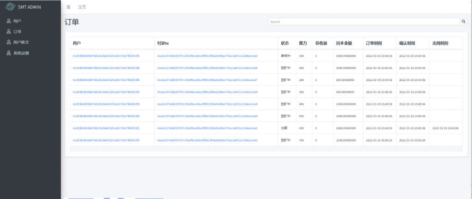The height and width of the screenshot is (199, 472).
Task: Open tx link in the 1800.00000000 row
Action: (x=207, y=128)
